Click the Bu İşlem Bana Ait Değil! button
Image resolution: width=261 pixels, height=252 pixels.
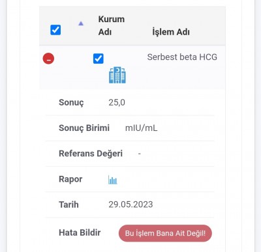(x=165, y=233)
